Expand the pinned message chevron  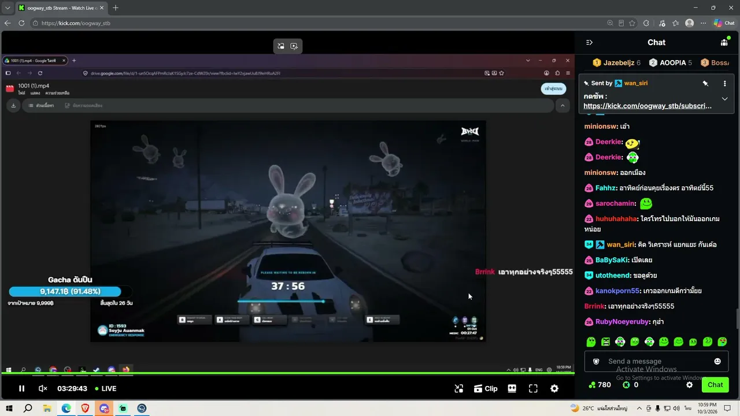pos(724,99)
